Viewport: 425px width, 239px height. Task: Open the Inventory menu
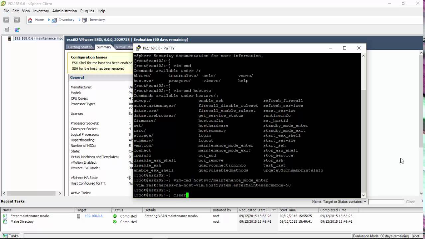coord(41,11)
